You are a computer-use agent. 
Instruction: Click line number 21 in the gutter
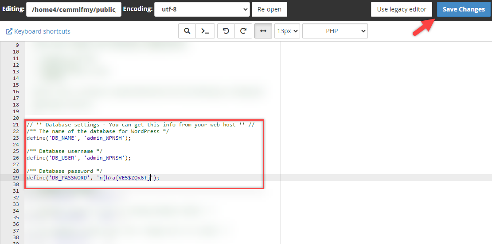point(16,125)
